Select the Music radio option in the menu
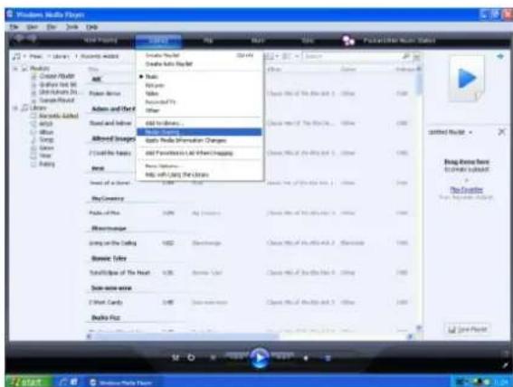 [151, 77]
